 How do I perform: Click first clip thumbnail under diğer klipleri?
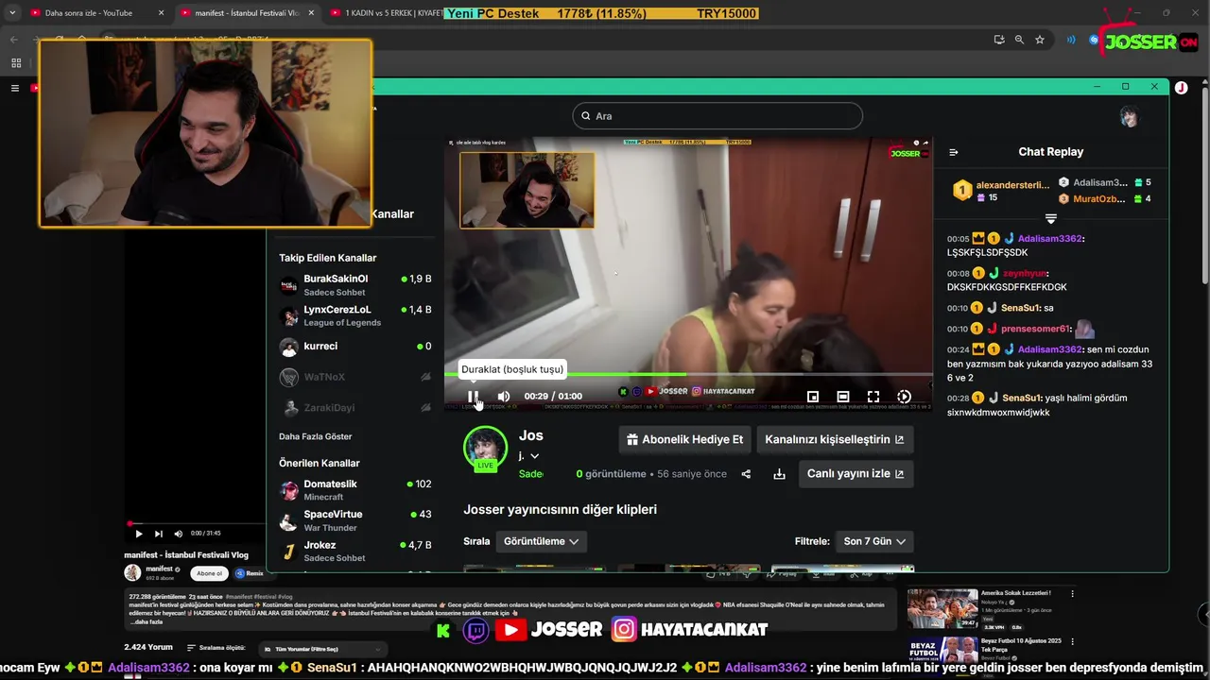534,569
